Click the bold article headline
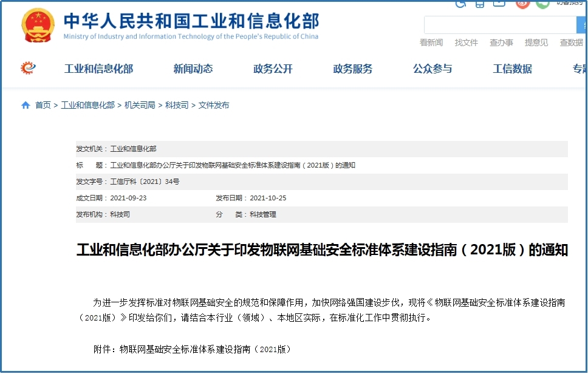588x374 pixels. [x=322, y=250]
